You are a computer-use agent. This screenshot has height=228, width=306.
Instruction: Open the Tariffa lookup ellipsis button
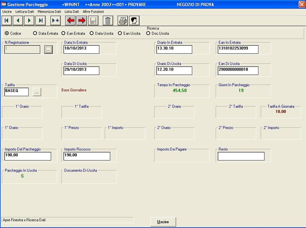[x=37, y=92]
